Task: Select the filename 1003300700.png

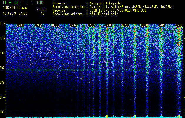Action: (15, 8)
